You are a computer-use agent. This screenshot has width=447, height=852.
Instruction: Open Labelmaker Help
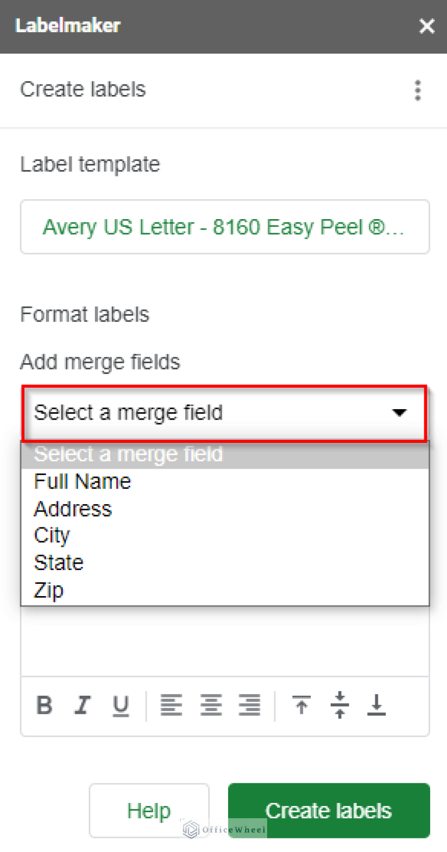[149, 810]
